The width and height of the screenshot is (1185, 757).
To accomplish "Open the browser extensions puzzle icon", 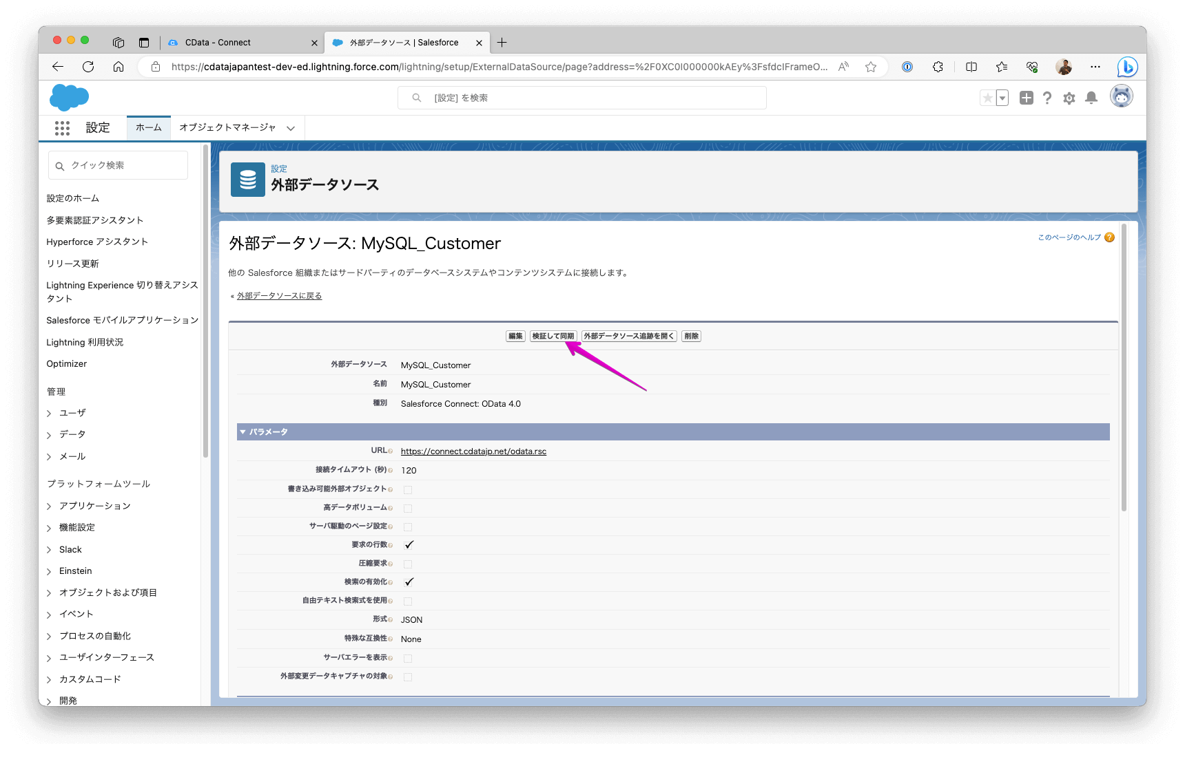I will click(938, 67).
